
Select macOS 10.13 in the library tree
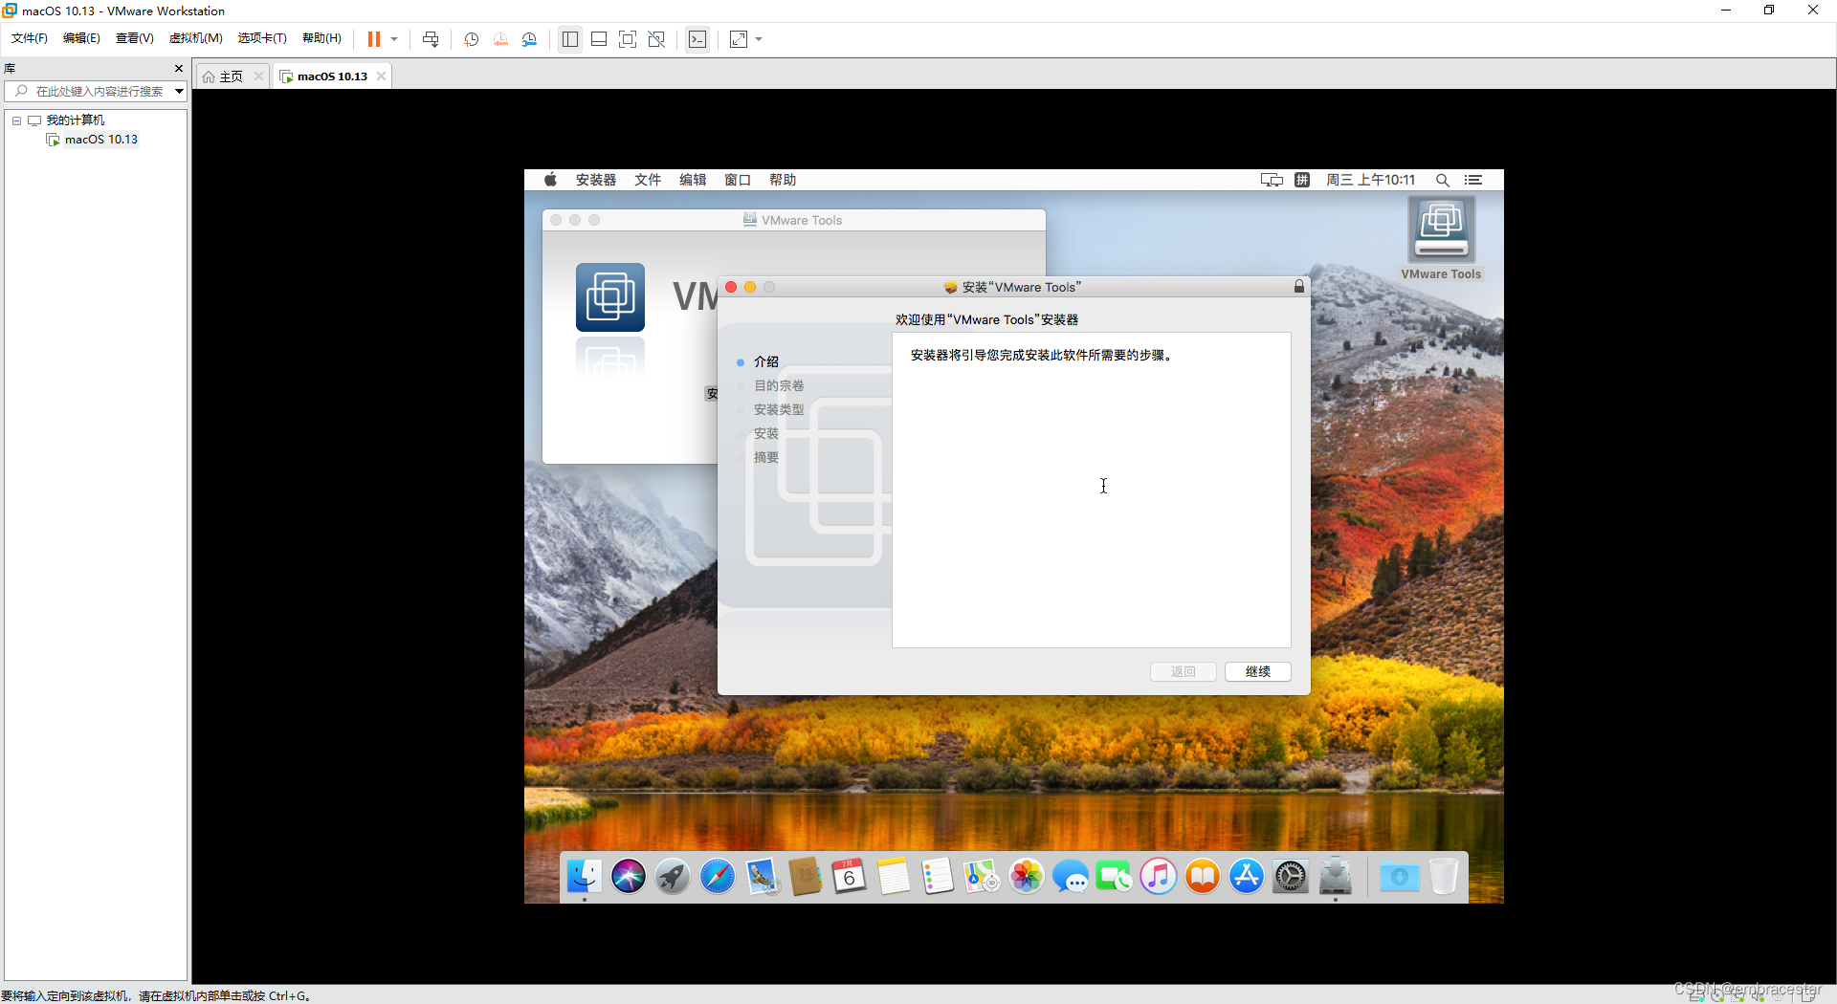click(101, 140)
